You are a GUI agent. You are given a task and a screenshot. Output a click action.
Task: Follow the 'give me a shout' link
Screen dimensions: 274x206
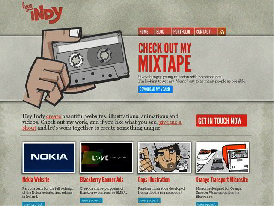click(x=102, y=125)
